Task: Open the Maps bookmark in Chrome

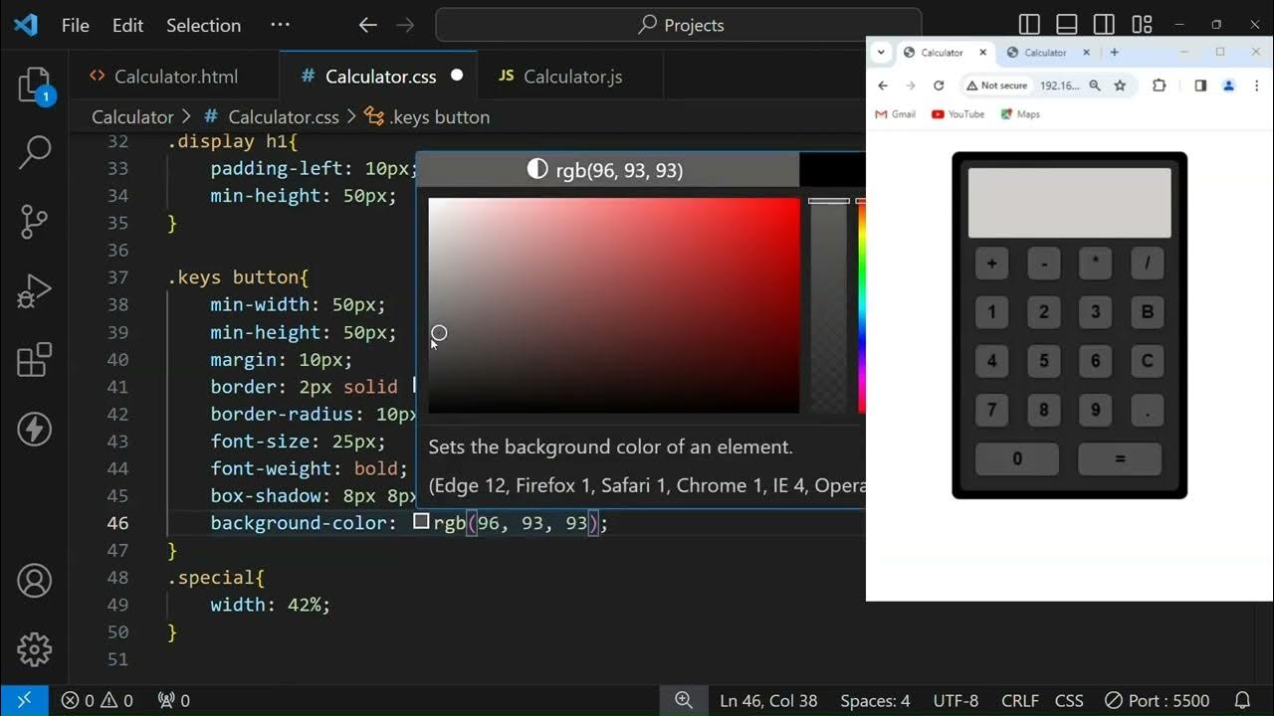Action: 1020,114
